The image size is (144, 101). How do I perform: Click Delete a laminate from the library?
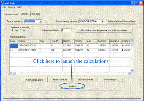click(121, 21)
